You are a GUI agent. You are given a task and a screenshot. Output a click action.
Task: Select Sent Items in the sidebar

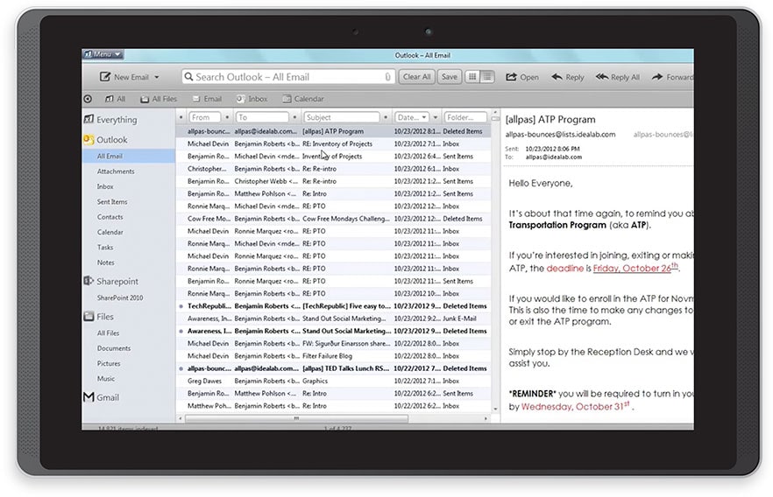click(112, 202)
